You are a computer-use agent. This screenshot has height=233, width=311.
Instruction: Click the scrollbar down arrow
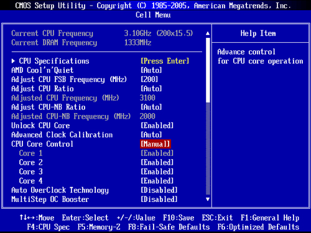[208, 199]
